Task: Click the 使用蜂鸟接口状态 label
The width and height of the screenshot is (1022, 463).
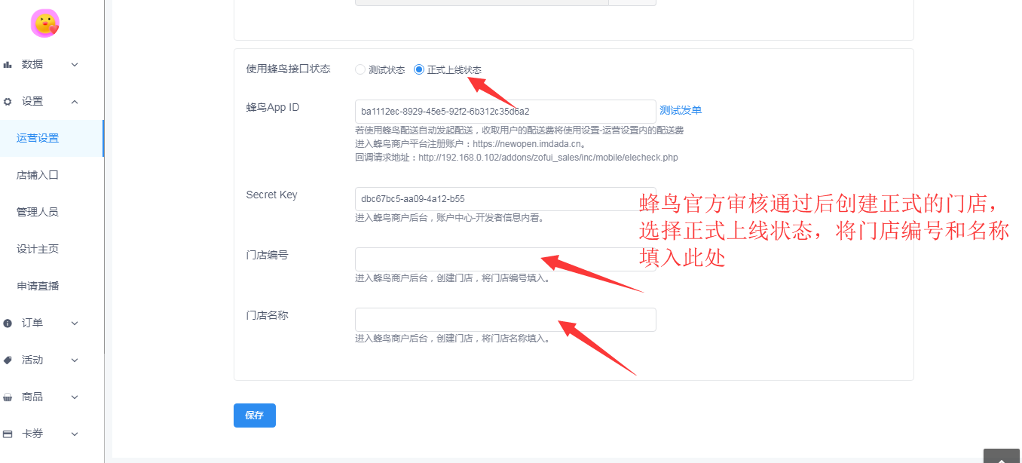Action: pyautogui.click(x=288, y=69)
